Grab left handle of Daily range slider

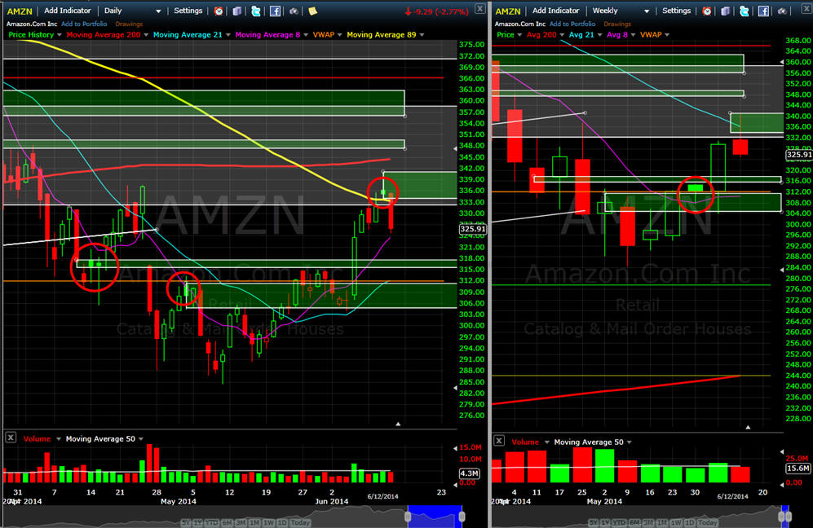click(x=408, y=517)
